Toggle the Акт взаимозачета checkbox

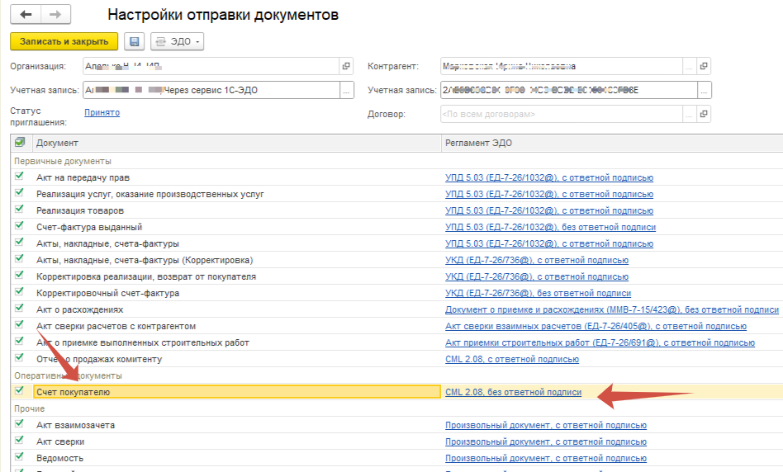click(20, 424)
